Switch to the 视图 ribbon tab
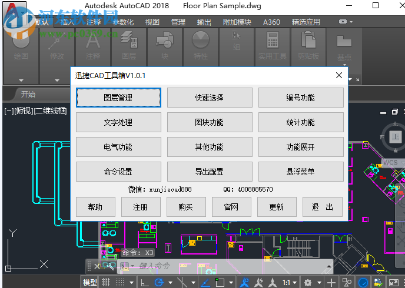The image size is (405, 288). point(152,22)
